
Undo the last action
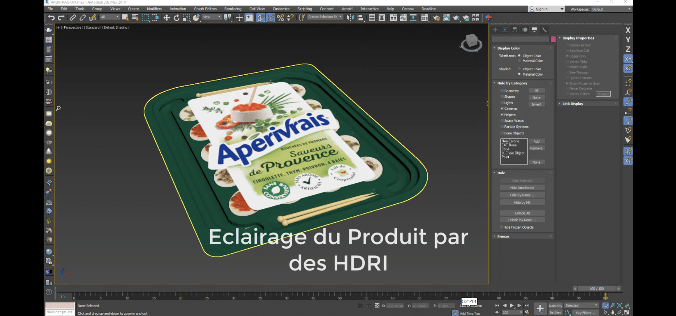click(51, 18)
